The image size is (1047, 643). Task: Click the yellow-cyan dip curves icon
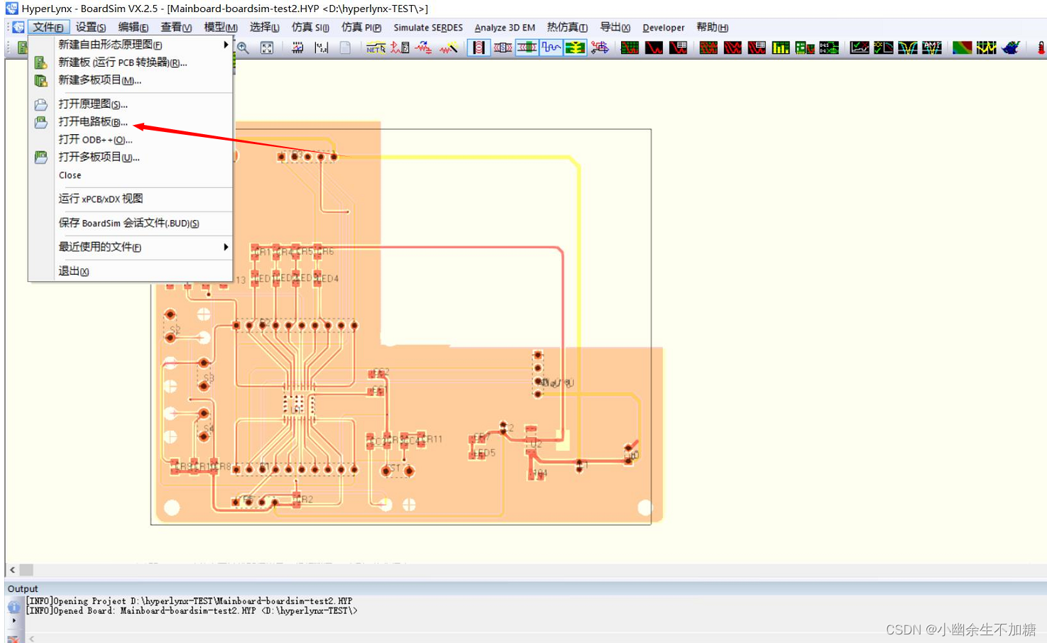pos(908,48)
